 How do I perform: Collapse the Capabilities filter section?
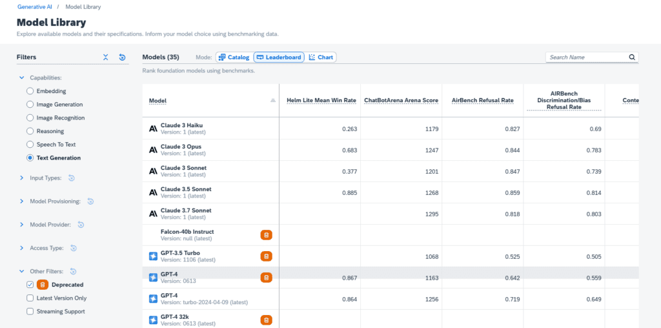coord(22,77)
